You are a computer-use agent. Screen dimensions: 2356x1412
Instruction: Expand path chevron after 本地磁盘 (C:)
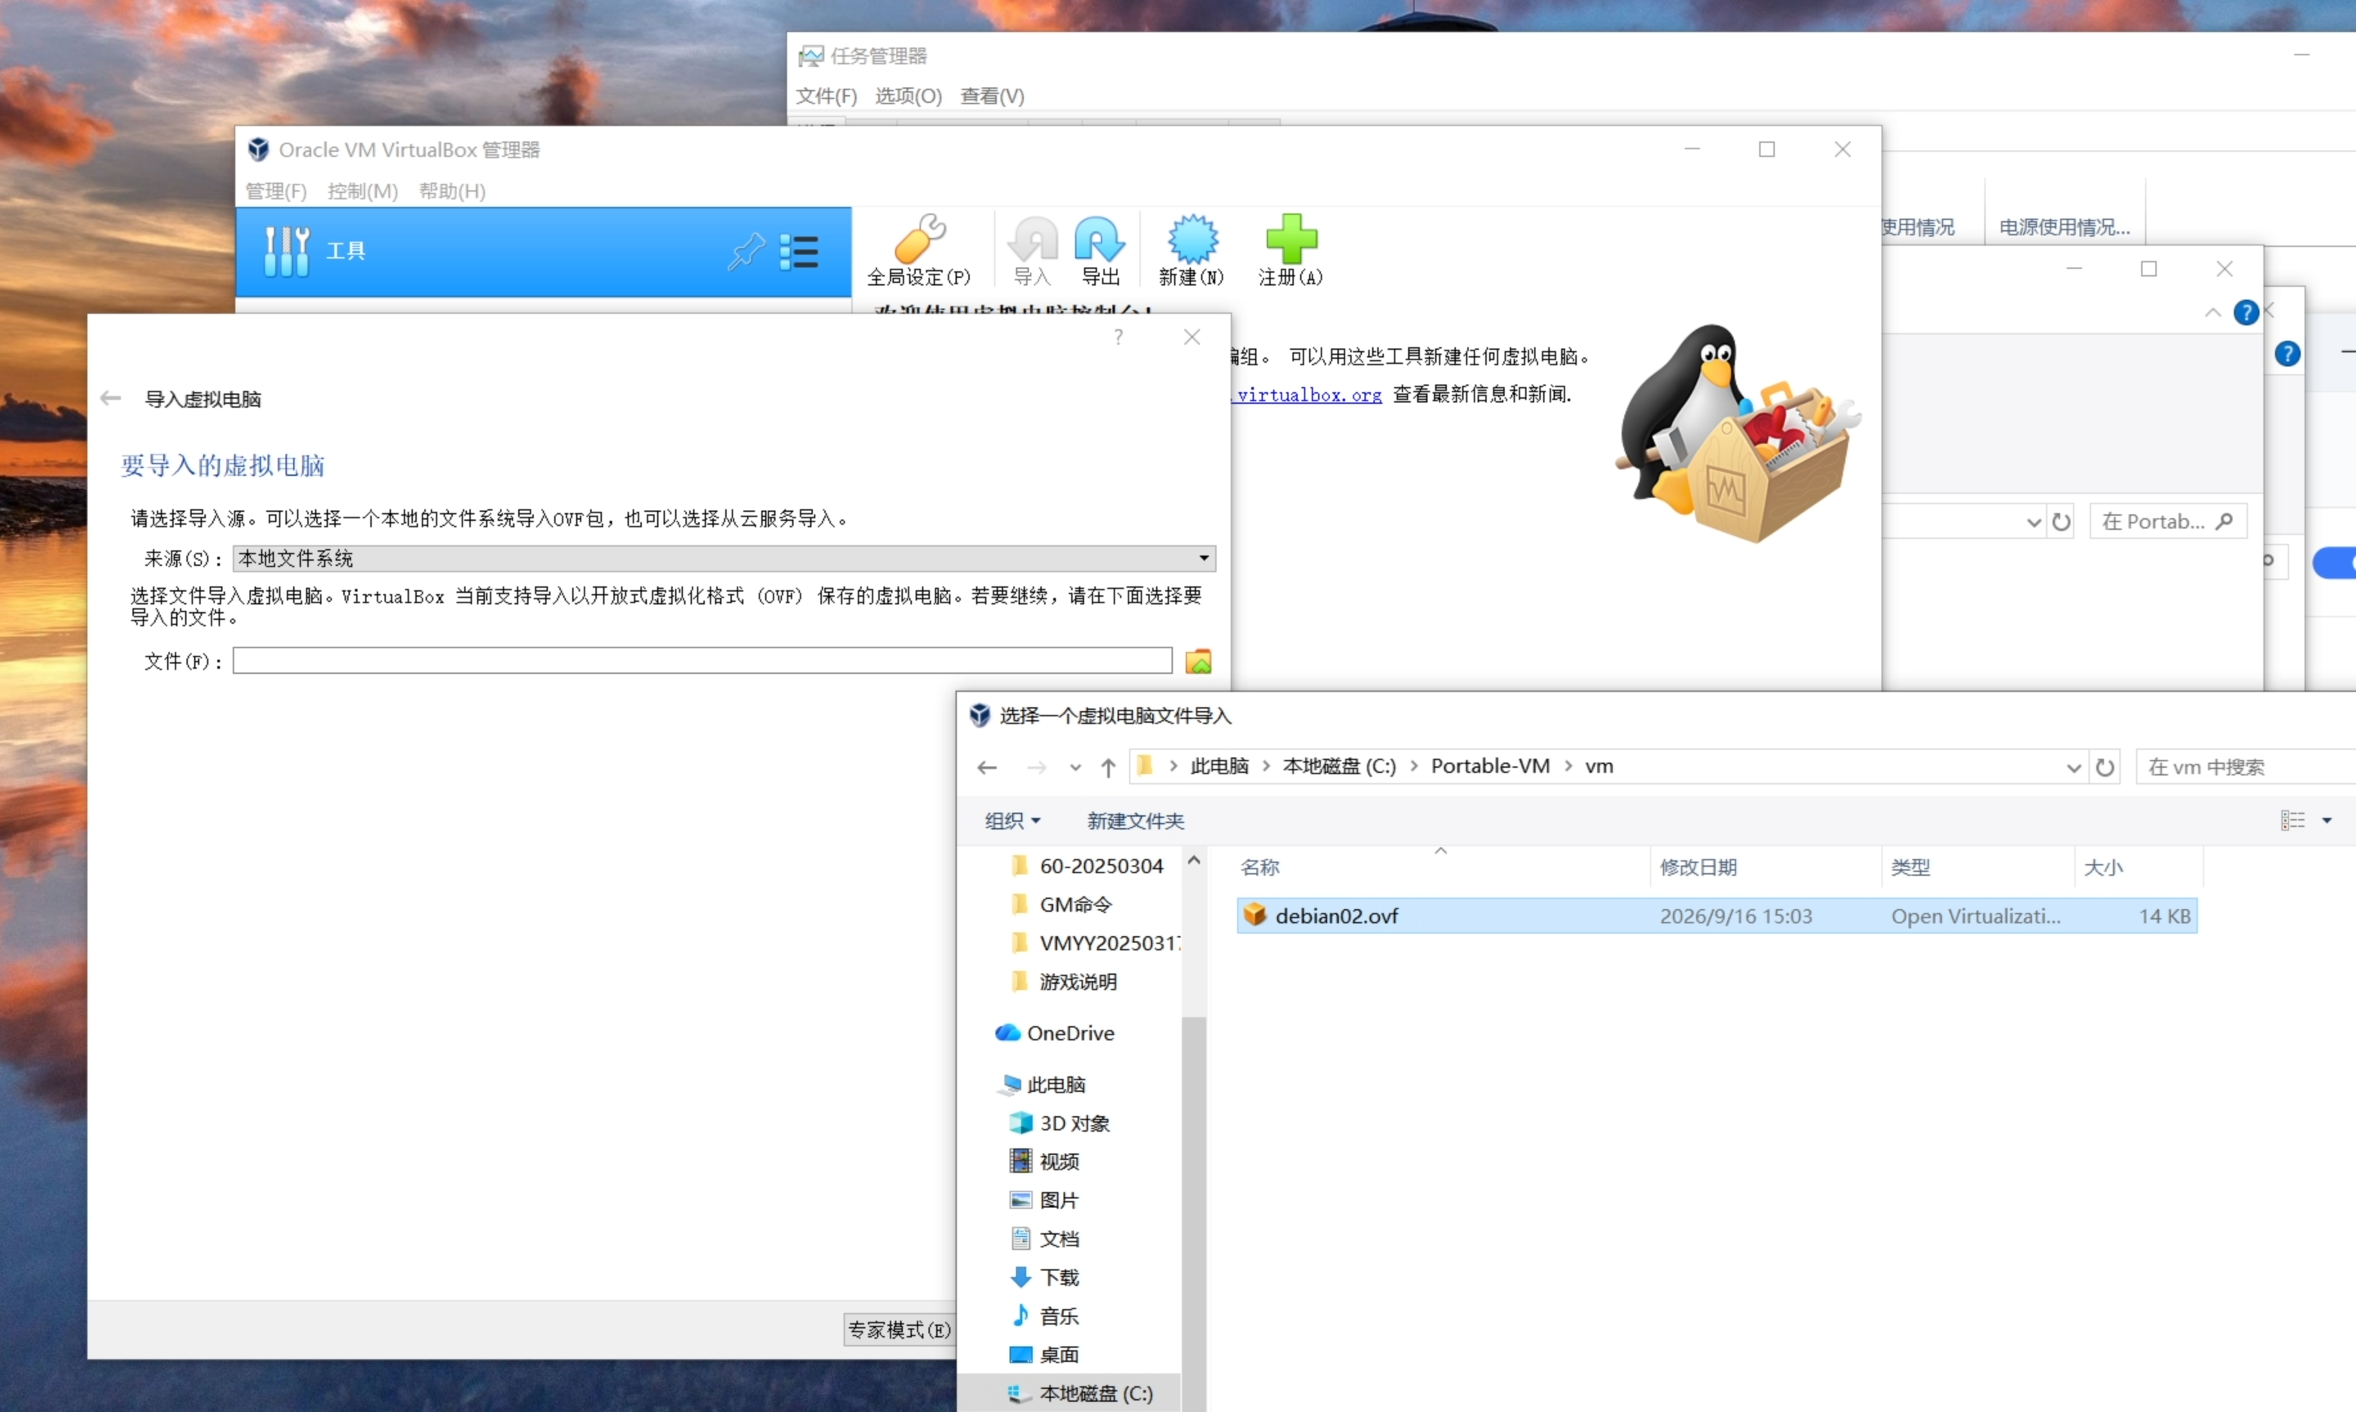[1414, 767]
